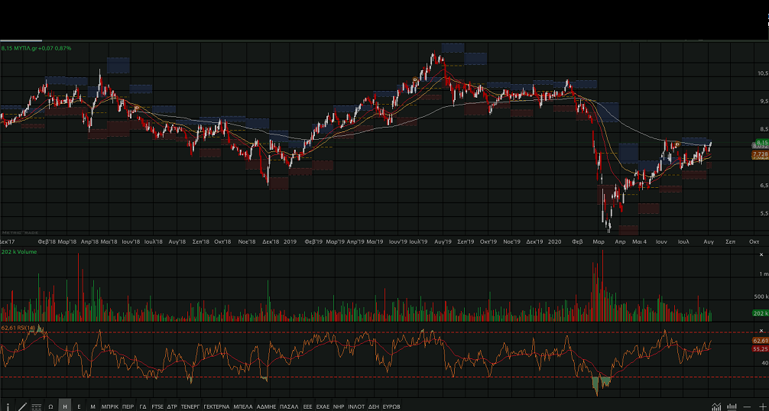Switch to the M monthly timeframe
Image resolution: width=769 pixels, height=411 pixels.
(x=92, y=406)
